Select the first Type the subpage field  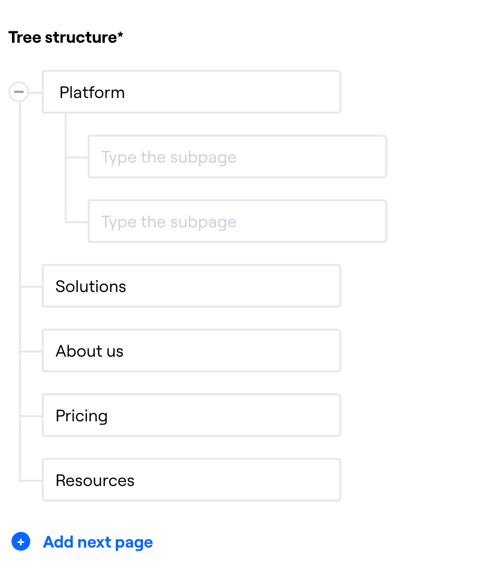coord(237,156)
